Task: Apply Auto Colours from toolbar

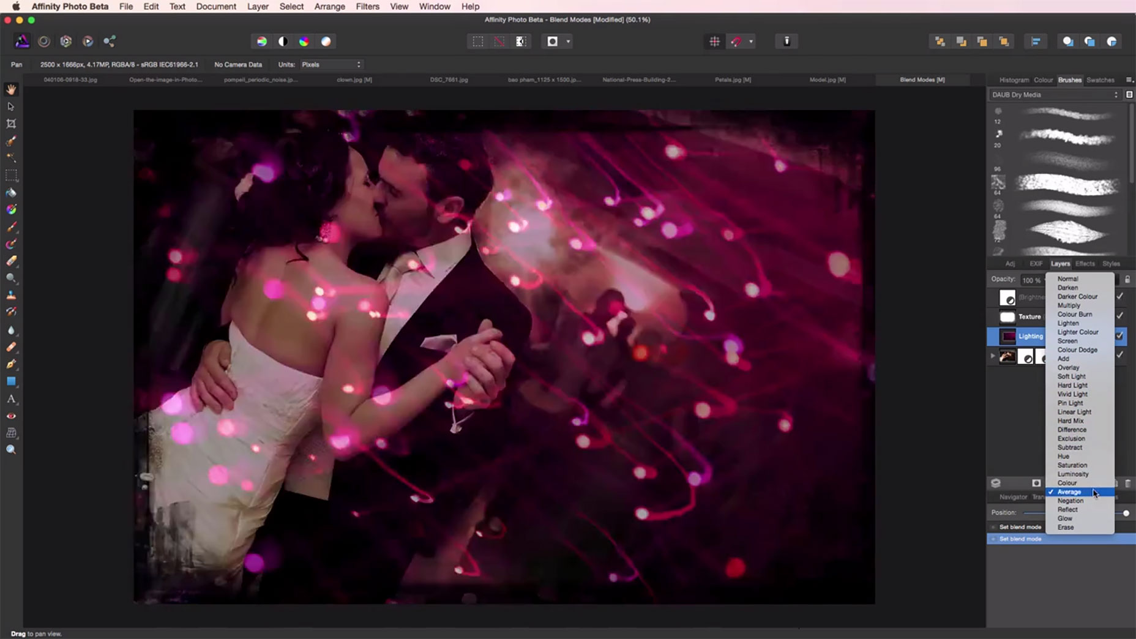Action: click(304, 41)
